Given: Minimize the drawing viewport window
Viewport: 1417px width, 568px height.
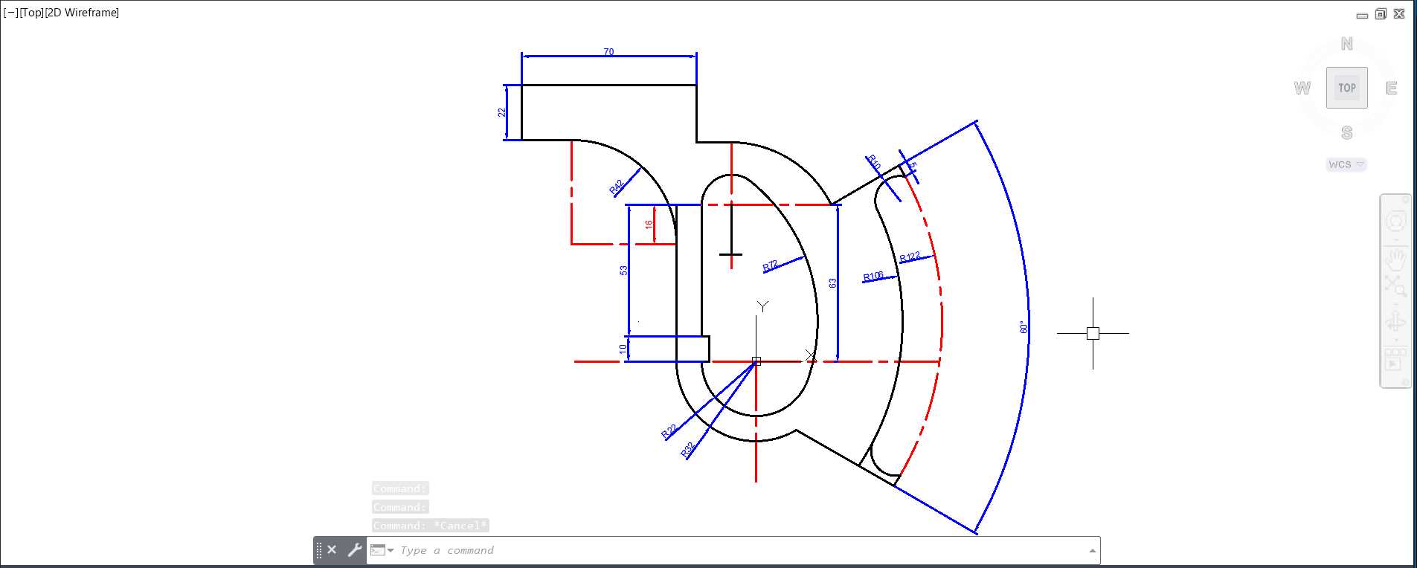Looking at the screenshot, I should [1362, 15].
